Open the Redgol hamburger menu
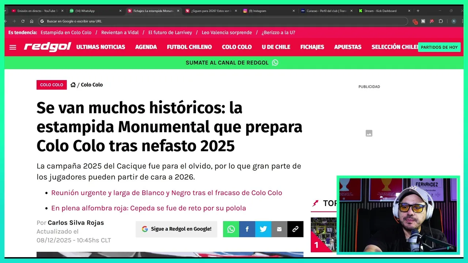The image size is (468, 263). click(x=13, y=47)
